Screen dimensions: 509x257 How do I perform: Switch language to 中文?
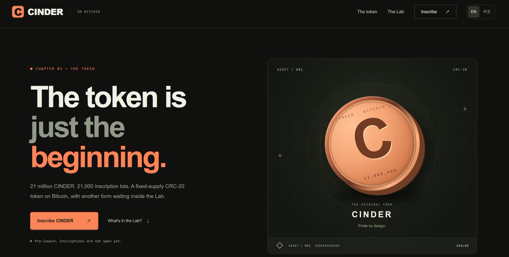coord(487,12)
